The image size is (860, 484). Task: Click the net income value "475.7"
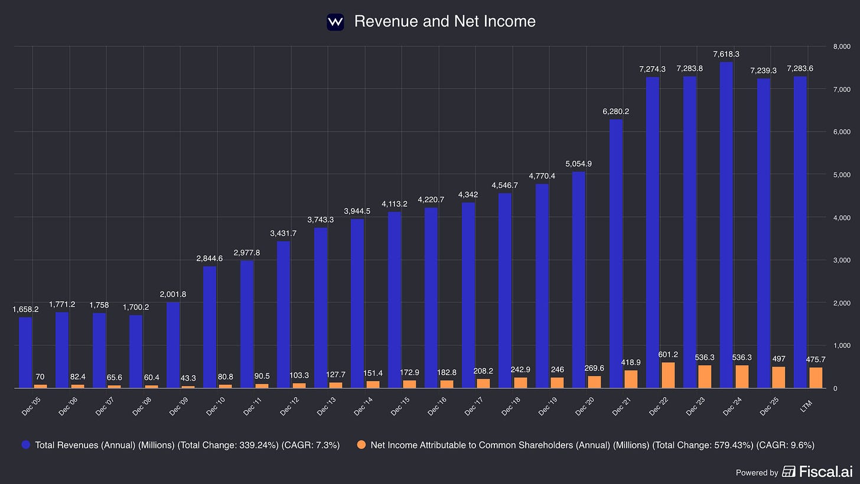point(815,360)
